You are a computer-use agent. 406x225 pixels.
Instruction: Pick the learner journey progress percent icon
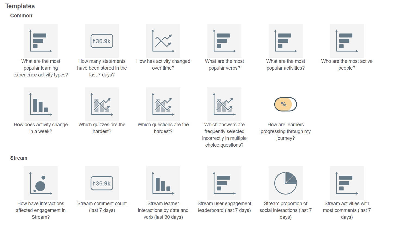(x=285, y=104)
